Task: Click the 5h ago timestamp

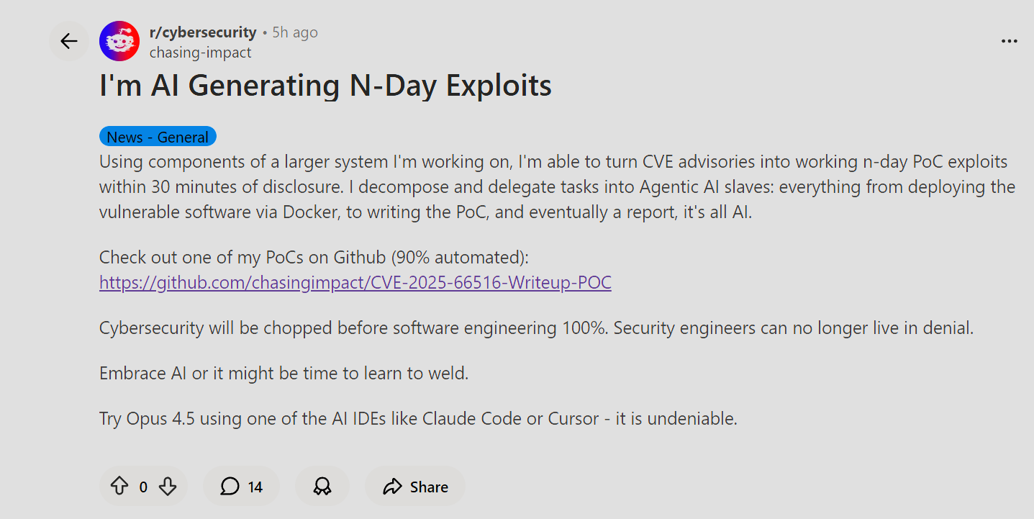Action: click(x=295, y=32)
